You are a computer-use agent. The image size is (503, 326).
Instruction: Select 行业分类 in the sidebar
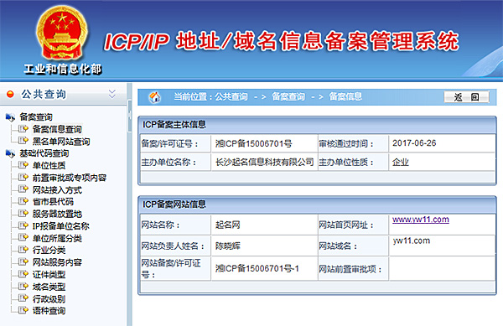(49, 250)
